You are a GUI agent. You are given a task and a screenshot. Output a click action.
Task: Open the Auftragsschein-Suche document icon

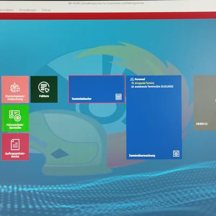tap(15, 144)
